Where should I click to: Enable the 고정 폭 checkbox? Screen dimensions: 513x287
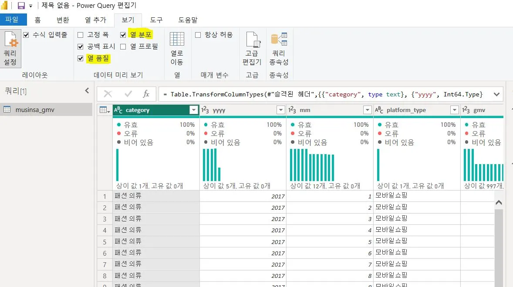[x=81, y=35]
